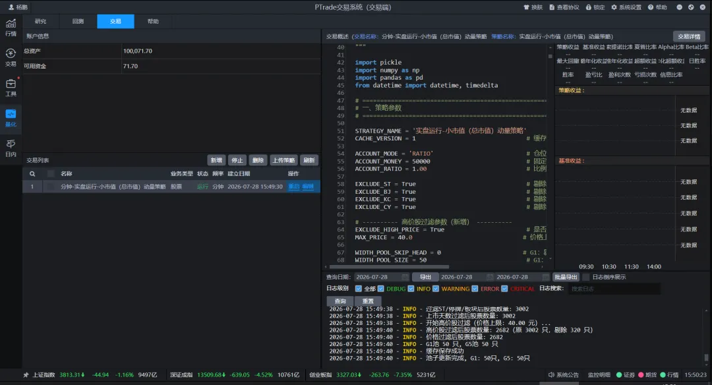Tick the checkbox on trade row 1
Viewport: 712px width, 385px height.
point(51,187)
